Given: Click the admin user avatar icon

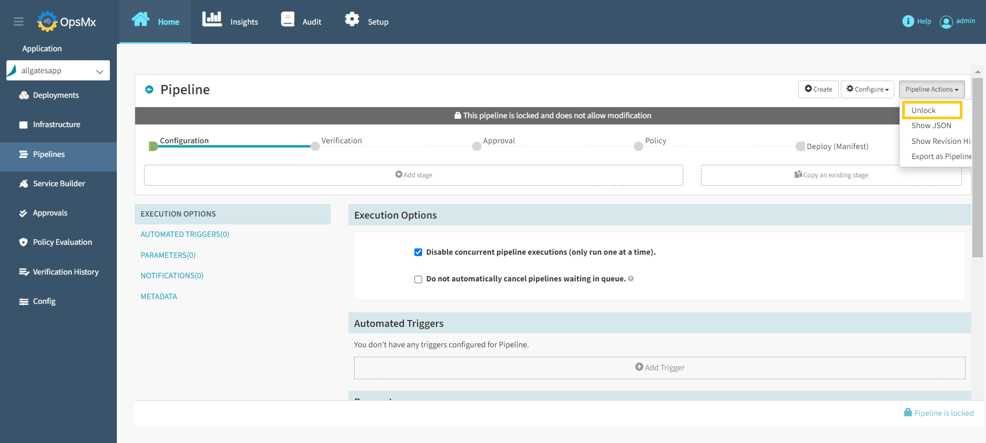Looking at the screenshot, I should pos(946,22).
